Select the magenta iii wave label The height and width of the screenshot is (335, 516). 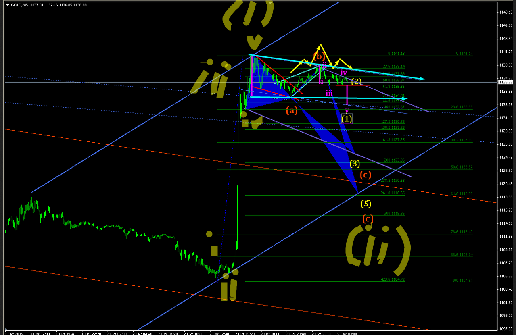(330, 93)
